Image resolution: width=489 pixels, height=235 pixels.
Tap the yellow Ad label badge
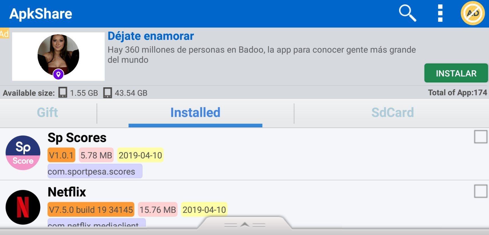(4, 33)
